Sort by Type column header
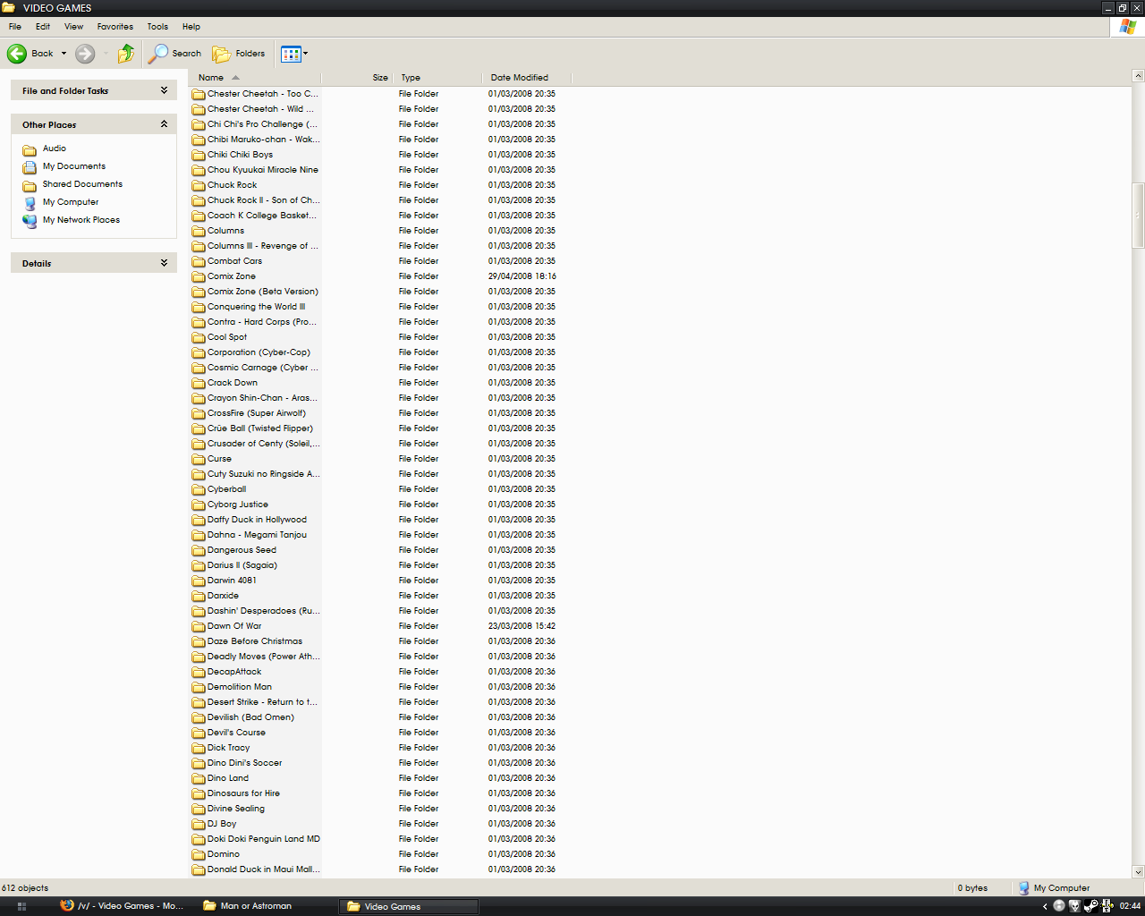1145x916 pixels. click(x=437, y=78)
